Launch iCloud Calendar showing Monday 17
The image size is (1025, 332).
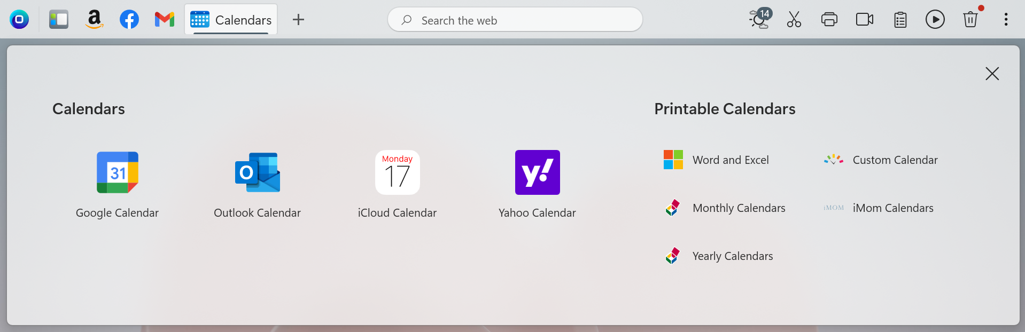(x=398, y=172)
